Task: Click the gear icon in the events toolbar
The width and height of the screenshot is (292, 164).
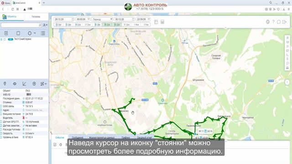Action: 61,144
